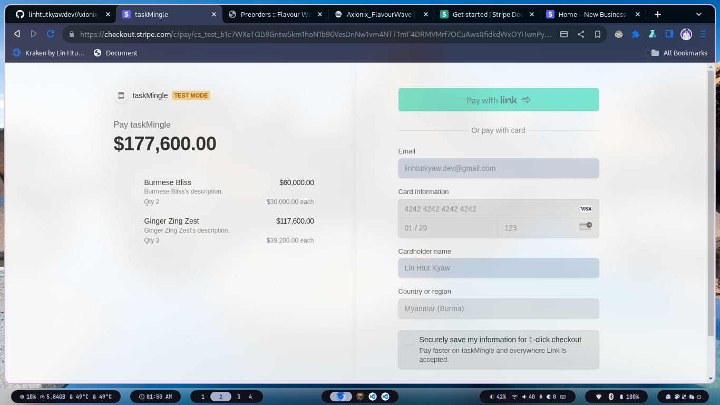This screenshot has height=405, width=720.
Task: Click the Cardholder name field
Action: (499, 268)
